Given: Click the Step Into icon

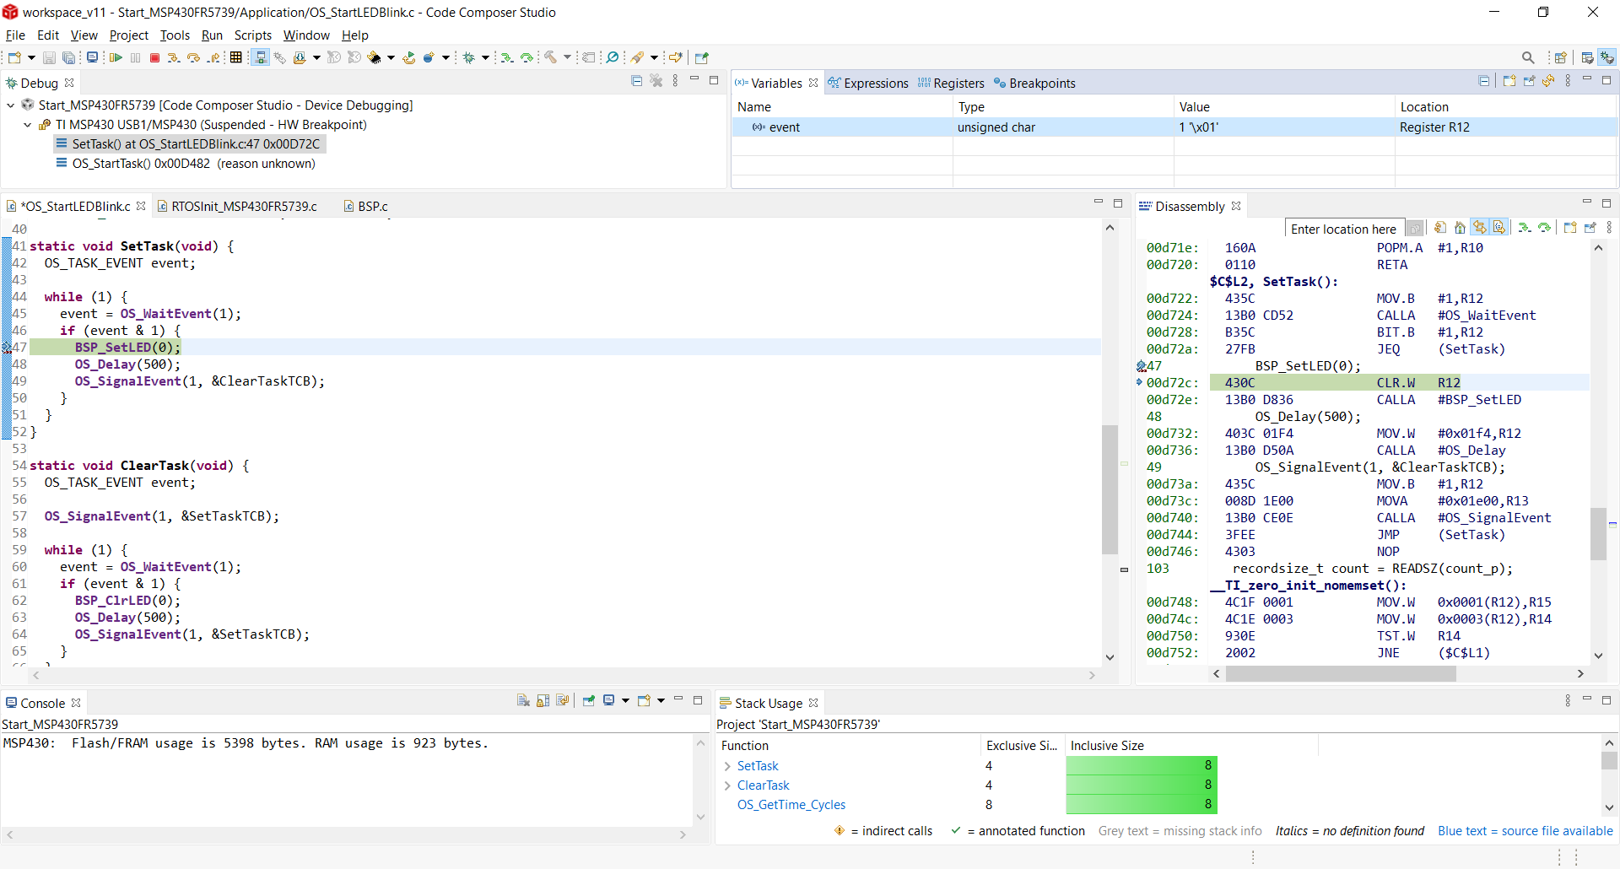Looking at the screenshot, I should point(174,57).
